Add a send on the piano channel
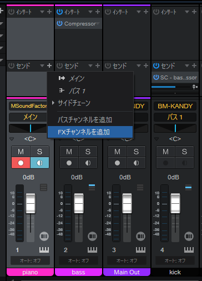202x281 pixels. click(x=49, y=66)
